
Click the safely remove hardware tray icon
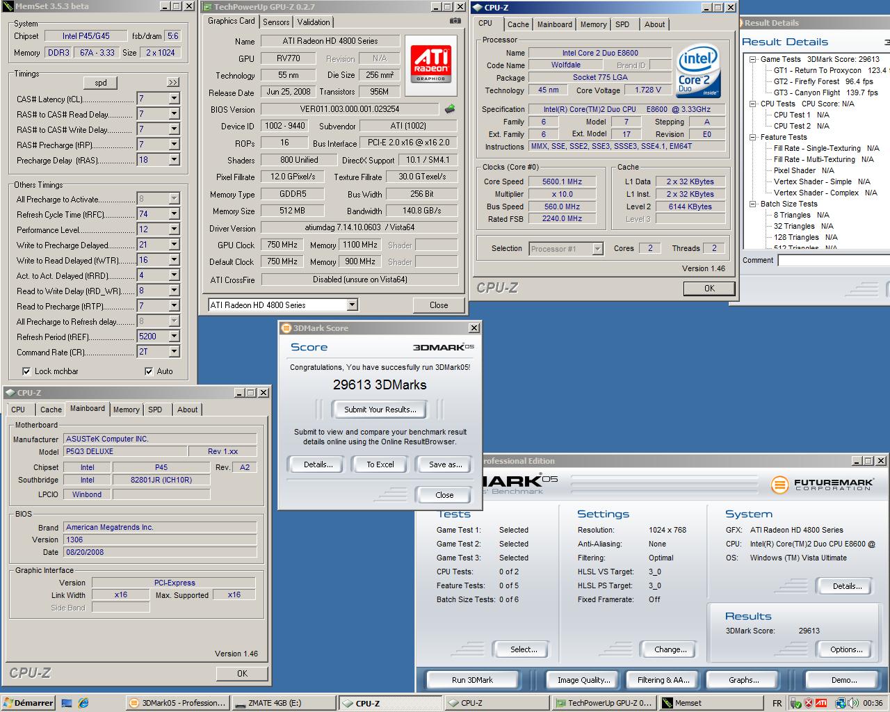tap(797, 703)
